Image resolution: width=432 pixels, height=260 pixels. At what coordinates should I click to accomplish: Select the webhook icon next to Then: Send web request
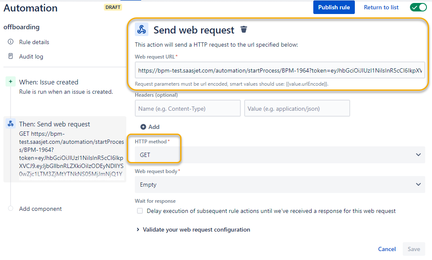click(11, 123)
